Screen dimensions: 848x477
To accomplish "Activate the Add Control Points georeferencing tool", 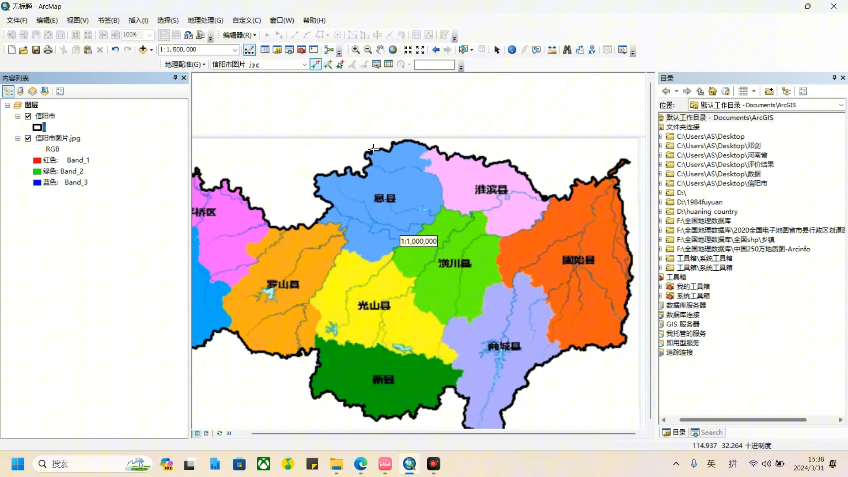I will 315,64.
